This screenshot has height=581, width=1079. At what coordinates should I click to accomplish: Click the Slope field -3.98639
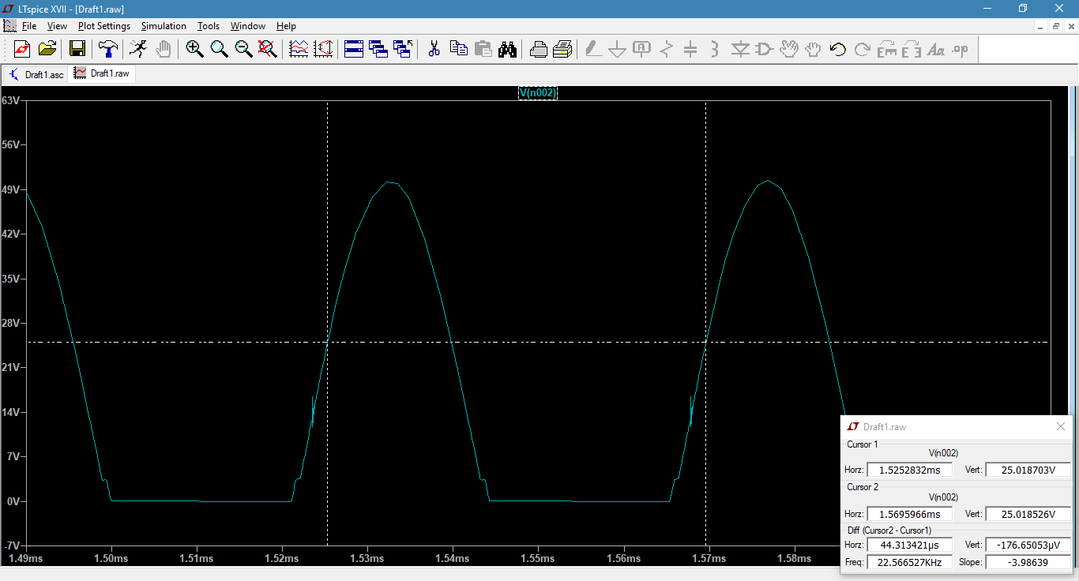1027,562
